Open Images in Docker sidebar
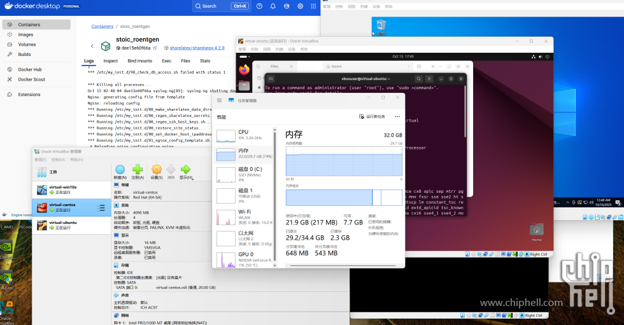 click(x=25, y=34)
